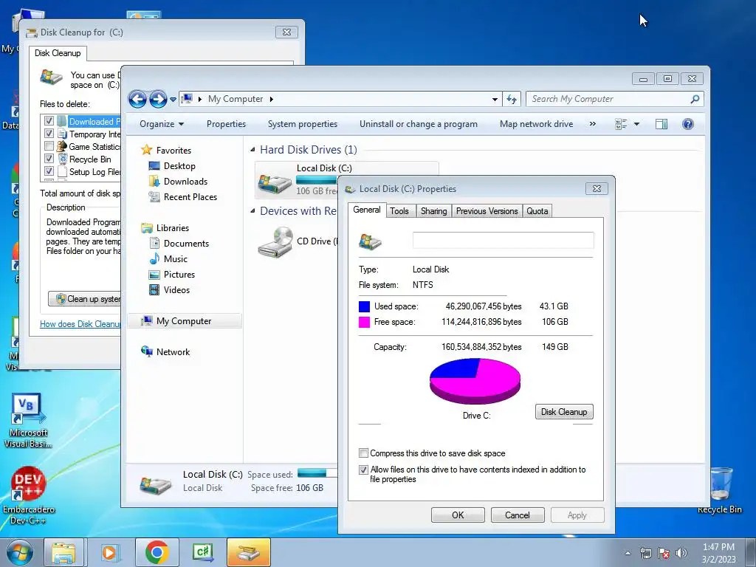The height and width of the screenshot is (567, 756).
Task: Collapse the Hard Disk Drives group
Action: (x=252, y=150)
